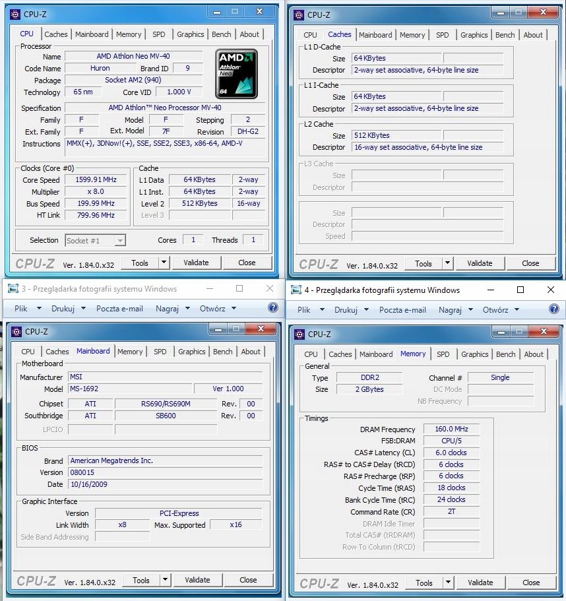Open SPD tab in Memory window
566x601 pixels.
(443, 354)
